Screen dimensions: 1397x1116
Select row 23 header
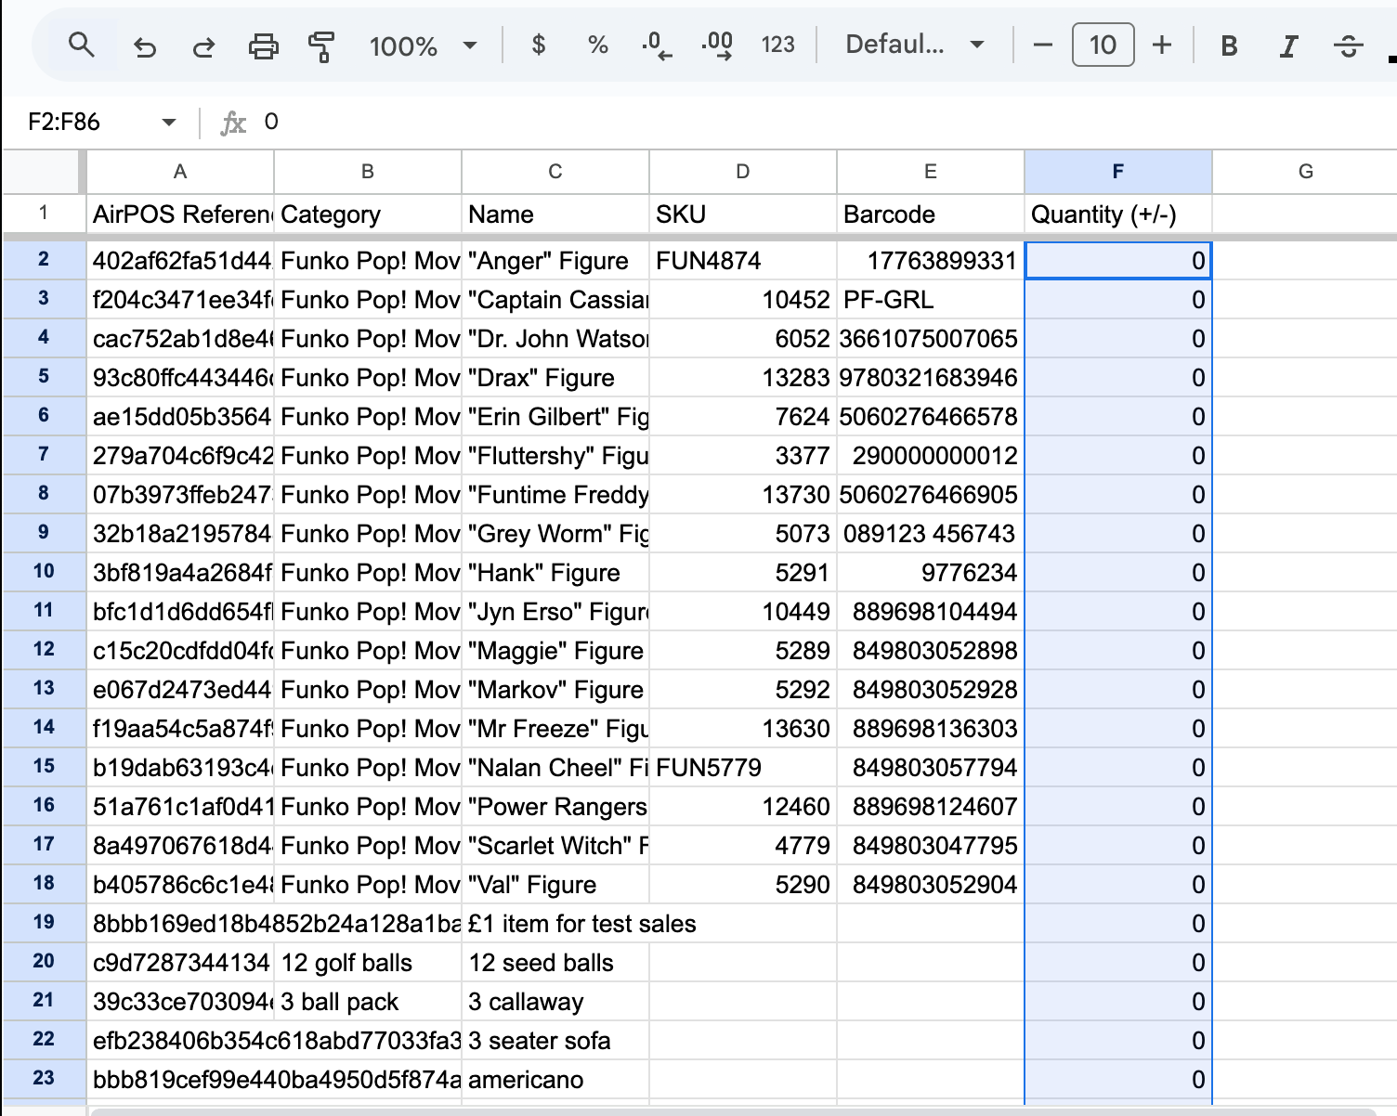coord(44,1078)
